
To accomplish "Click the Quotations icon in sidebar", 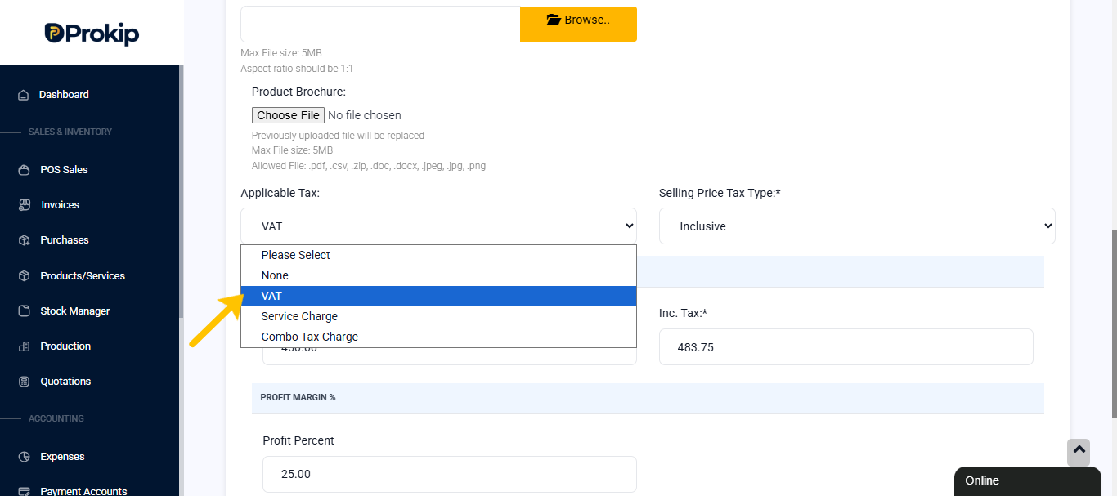I will (x=24, y=382).
